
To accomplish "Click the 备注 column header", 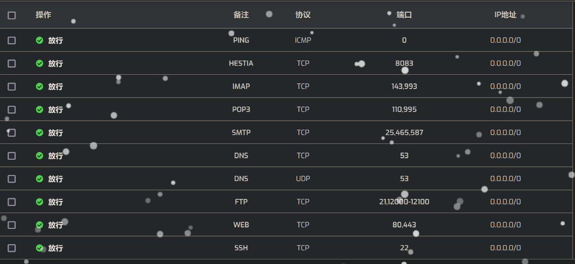I will coord(241,15).
